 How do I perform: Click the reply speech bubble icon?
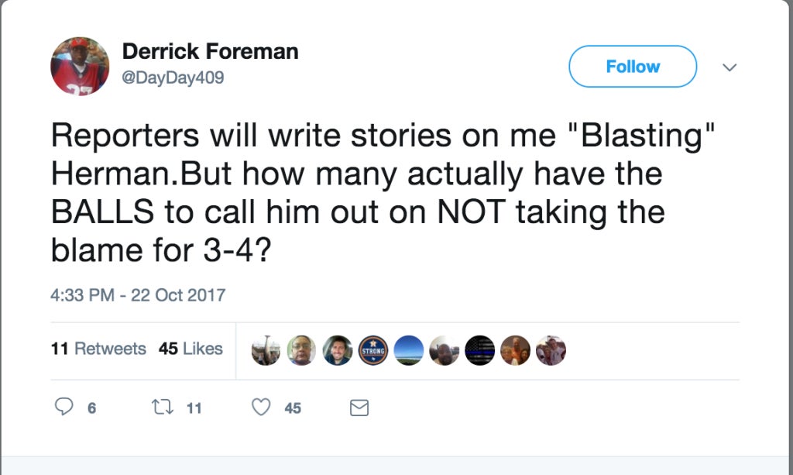pyautogui.click(x=64, y=407)
